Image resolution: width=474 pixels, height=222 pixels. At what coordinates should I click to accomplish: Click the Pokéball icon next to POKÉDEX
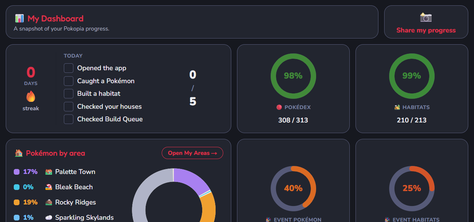[x=279, y=107]
